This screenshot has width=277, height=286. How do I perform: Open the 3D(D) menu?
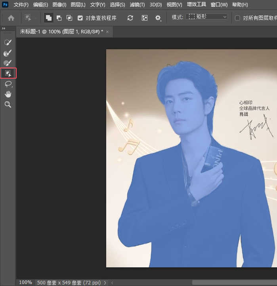pyautogui.click(x=156, y=4)
